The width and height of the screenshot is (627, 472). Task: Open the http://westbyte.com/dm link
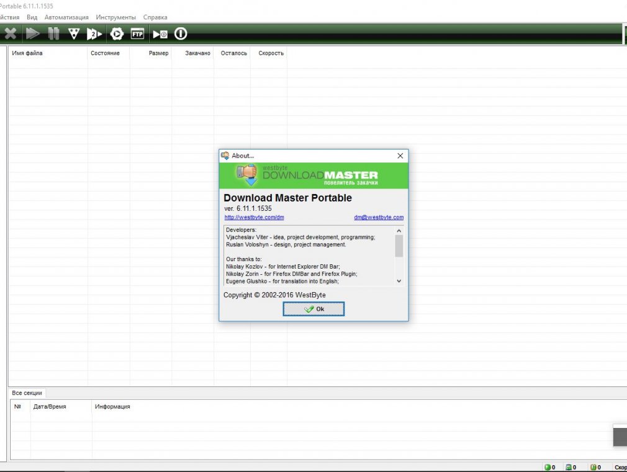tap(255, 218)
